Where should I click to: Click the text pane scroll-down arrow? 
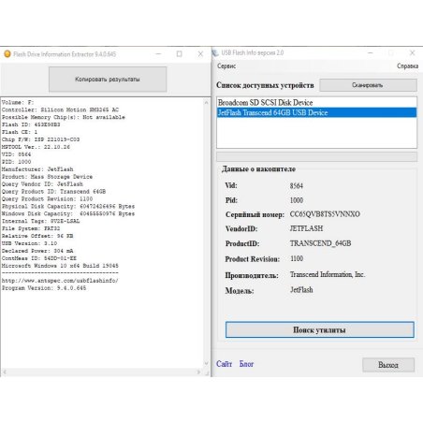click(206, 363)
